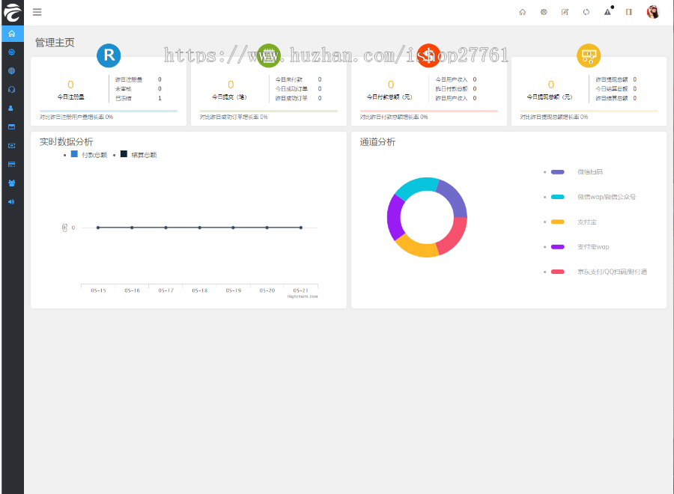674x494 pixels.
Task: Open the warning alerts icon in the top bar
Action: [x=608, y=11]
